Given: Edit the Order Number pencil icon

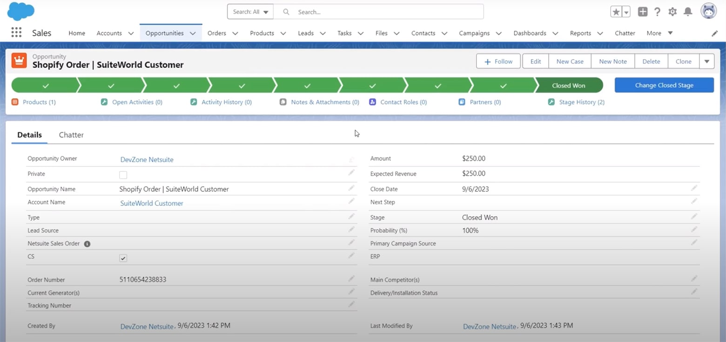Looking at the screenshot, I should [x=351, y=279].
